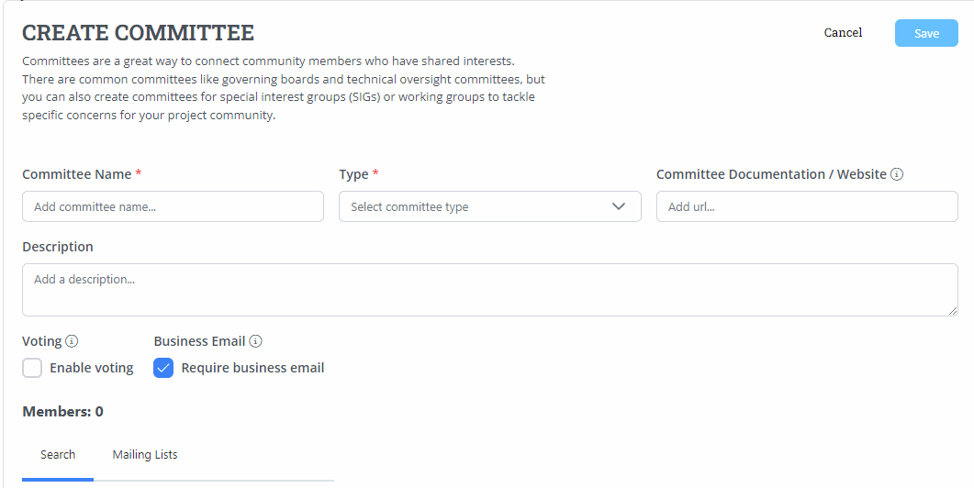Open the "Select committee type" dropdown
Viewport: 974px width, 488px height.
coord(488,206)
